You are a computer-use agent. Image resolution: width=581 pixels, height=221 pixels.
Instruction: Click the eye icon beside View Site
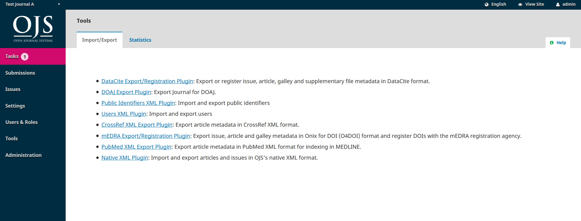coord(520,5)
